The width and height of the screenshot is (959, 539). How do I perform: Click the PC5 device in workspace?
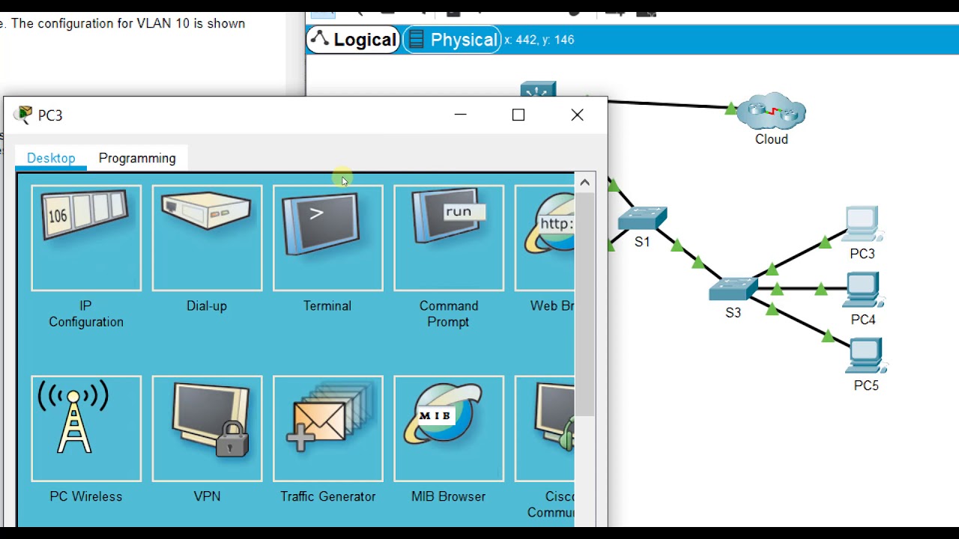(866, 356)
